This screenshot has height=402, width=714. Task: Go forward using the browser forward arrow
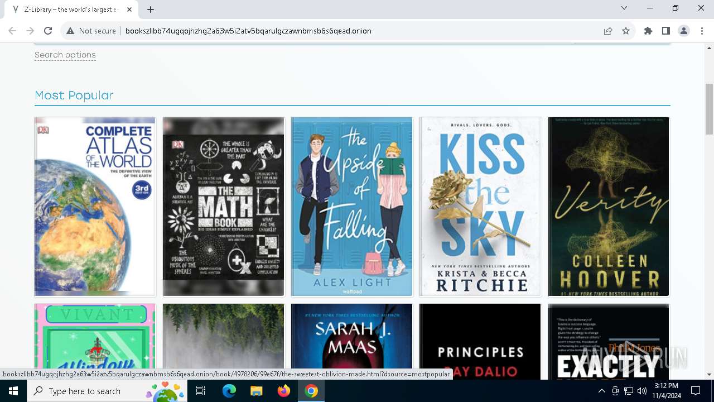coord(31,31)
